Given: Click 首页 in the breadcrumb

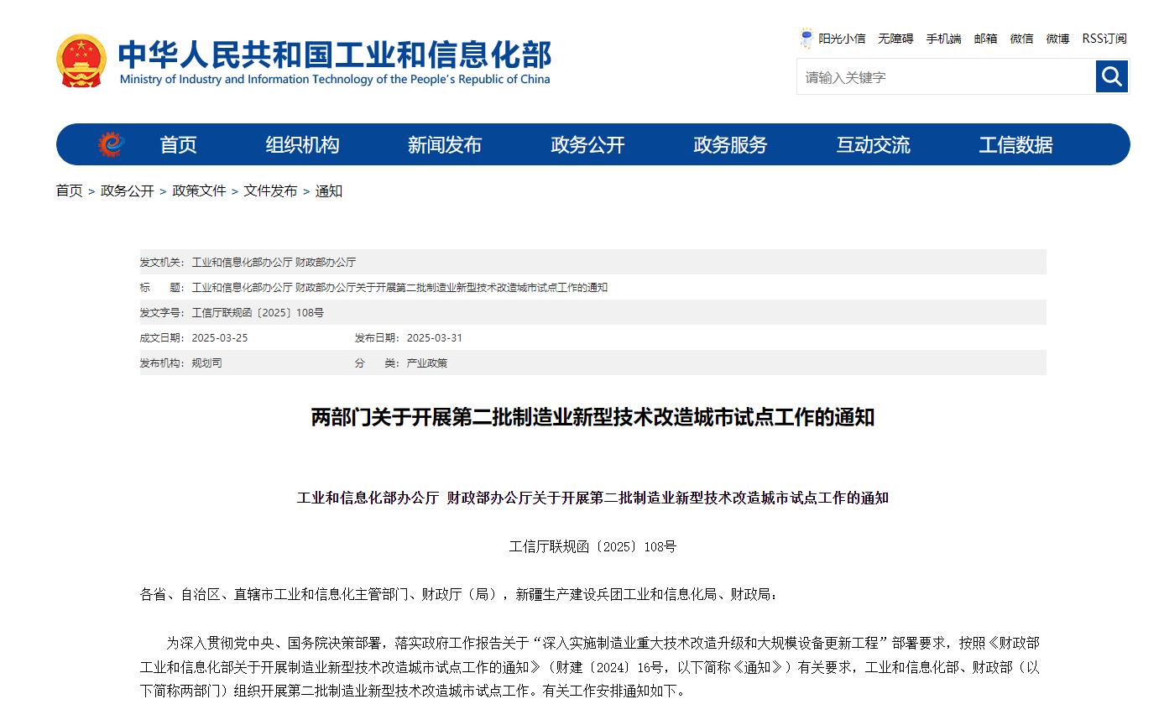Looking at the screenshot, I should (x=70, y=191).
